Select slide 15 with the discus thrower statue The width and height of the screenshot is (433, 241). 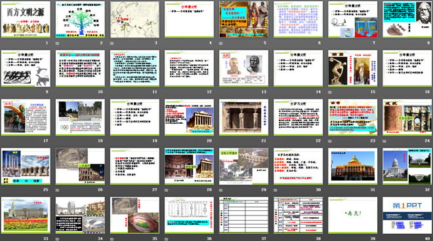353,68
